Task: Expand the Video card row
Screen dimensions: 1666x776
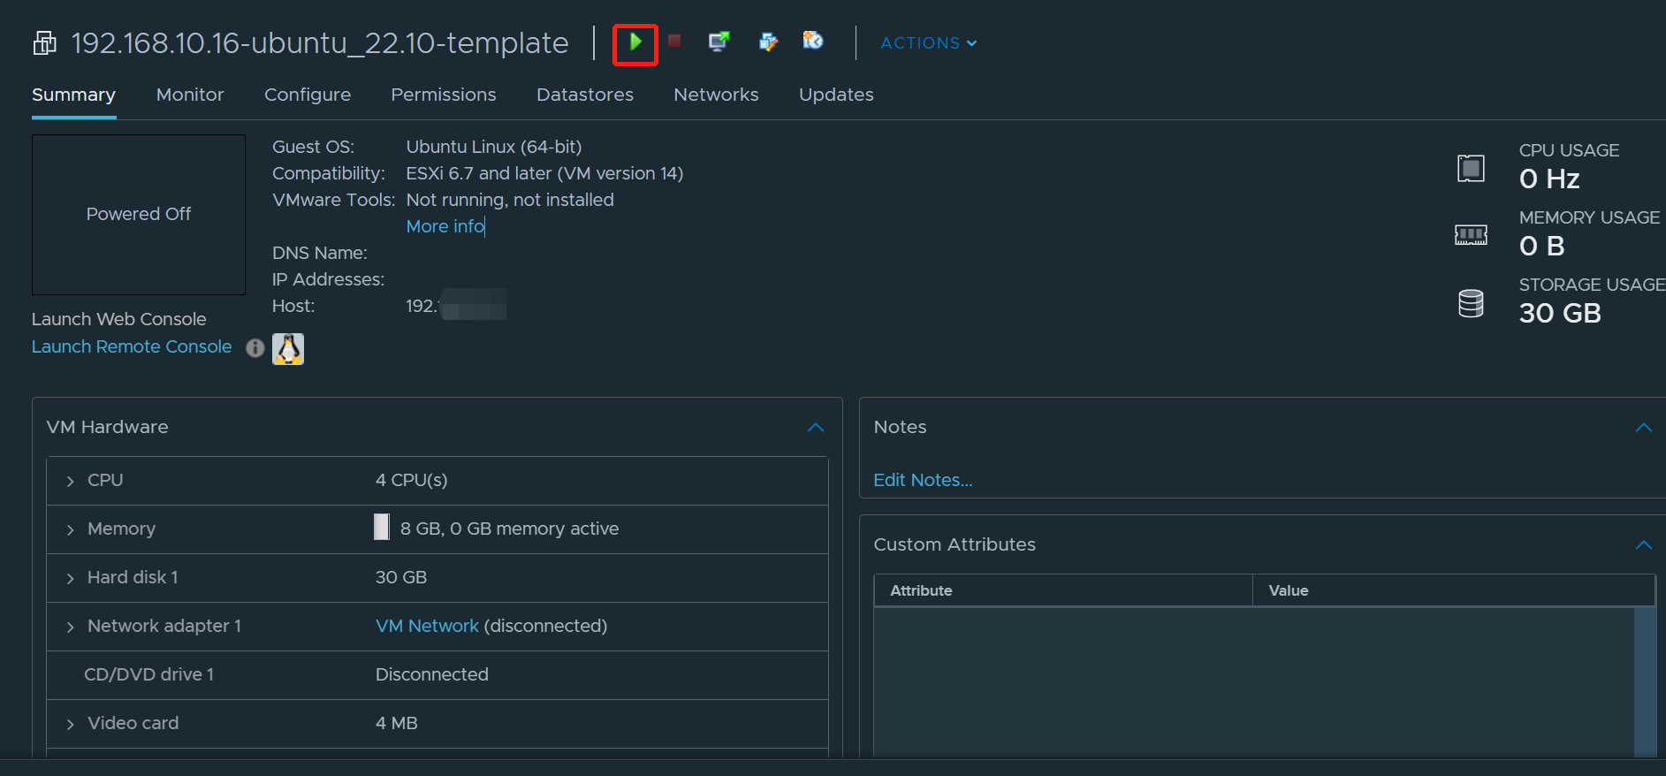Action: (x=70, y=724)
